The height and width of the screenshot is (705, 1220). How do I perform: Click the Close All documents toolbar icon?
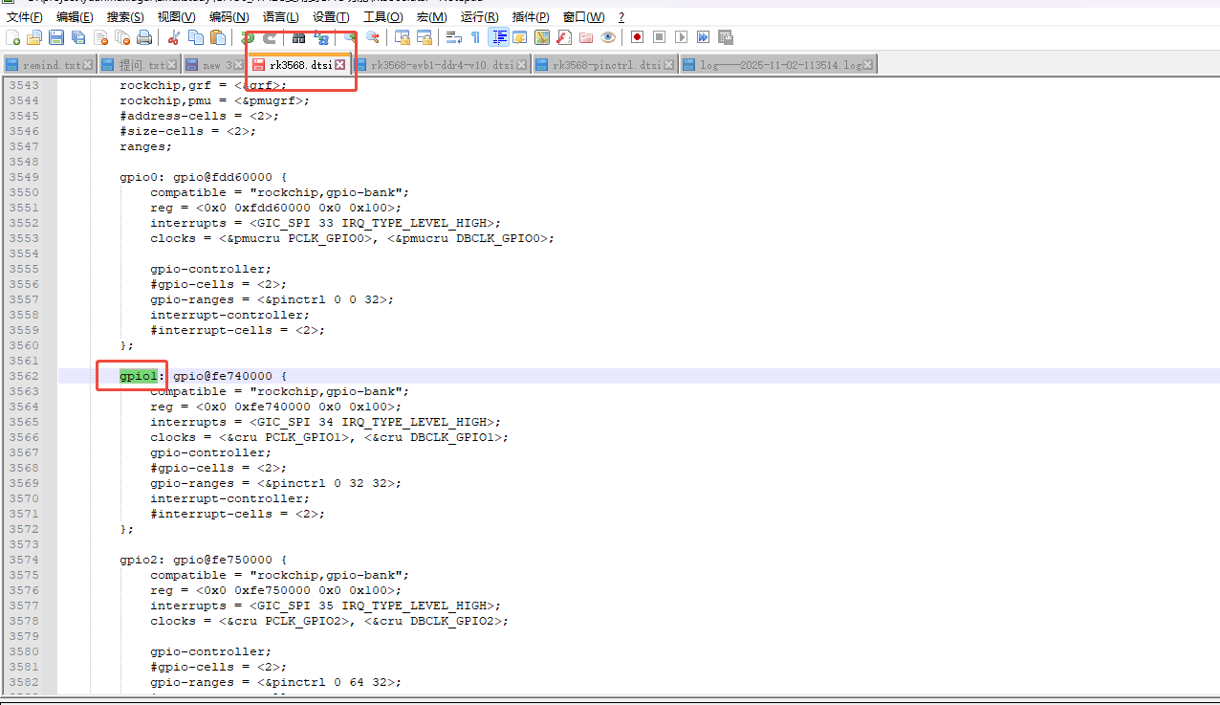point(122,37)
